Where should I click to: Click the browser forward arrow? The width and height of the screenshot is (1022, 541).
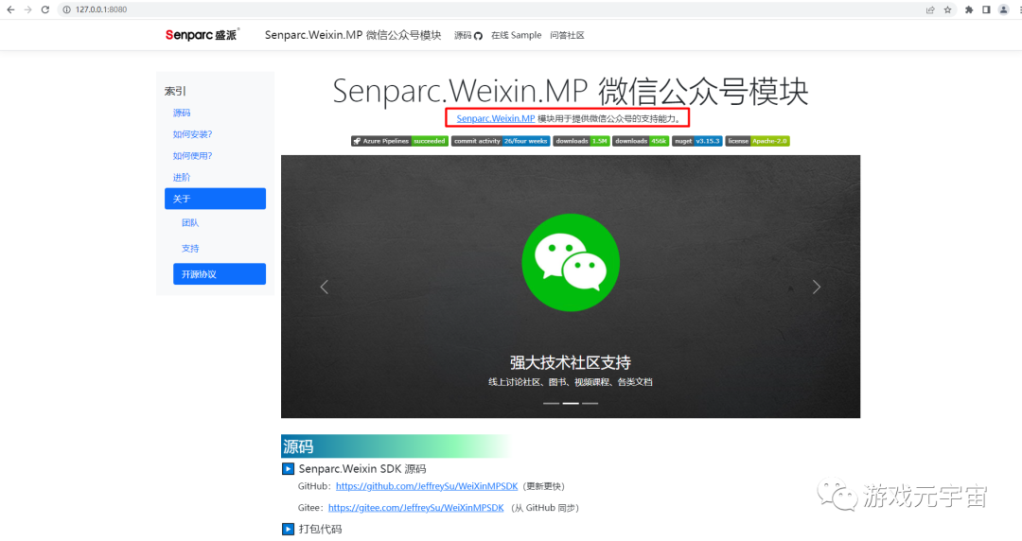click(27, 9)
